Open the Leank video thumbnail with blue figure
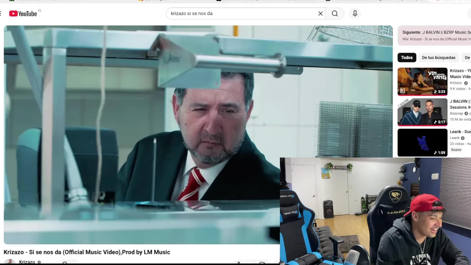The height and width of the screenshot is (265, 471). [x=422, y=142]
